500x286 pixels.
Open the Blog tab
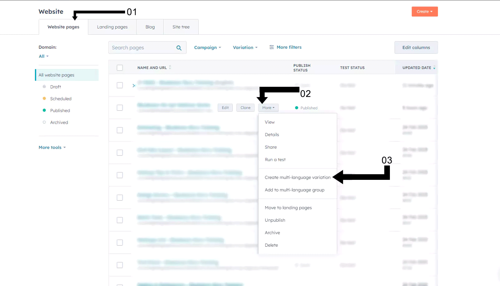pos(150,27)
